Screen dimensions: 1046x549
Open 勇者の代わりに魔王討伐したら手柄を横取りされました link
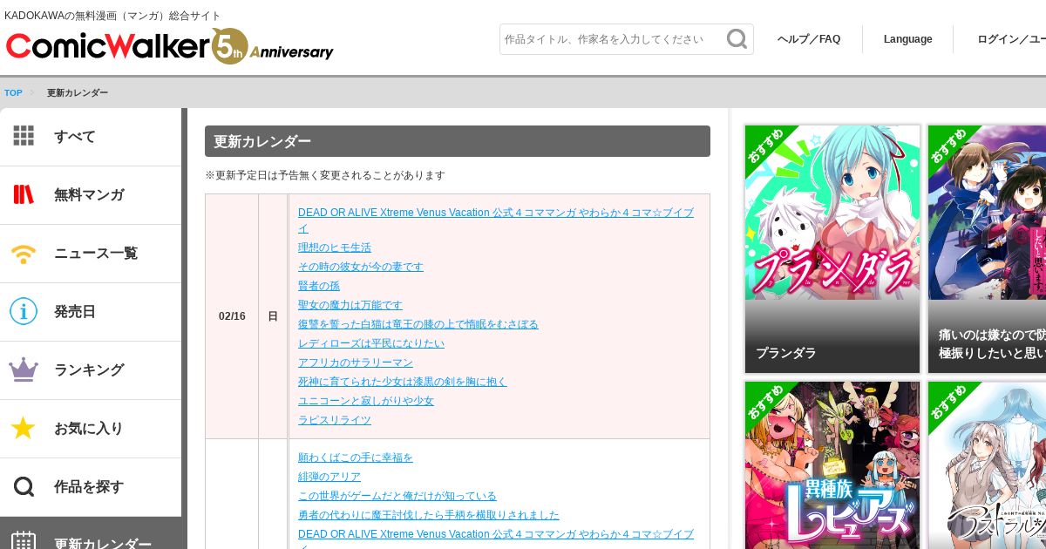tap(429, 515)
